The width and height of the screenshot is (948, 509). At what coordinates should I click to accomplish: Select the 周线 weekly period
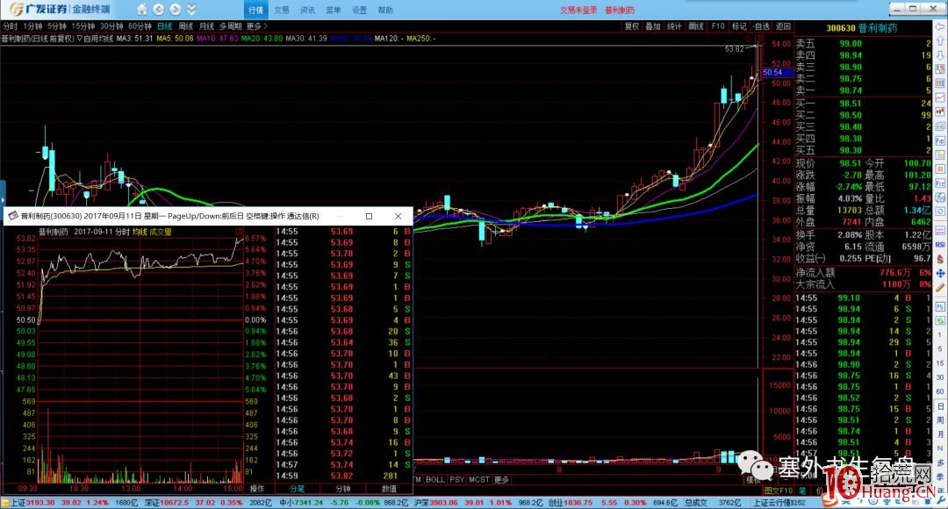click(185, 26)
